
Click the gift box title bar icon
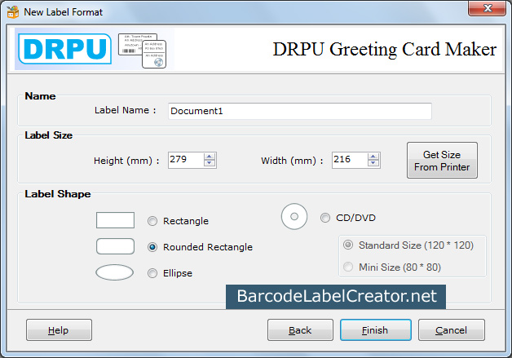13,12
